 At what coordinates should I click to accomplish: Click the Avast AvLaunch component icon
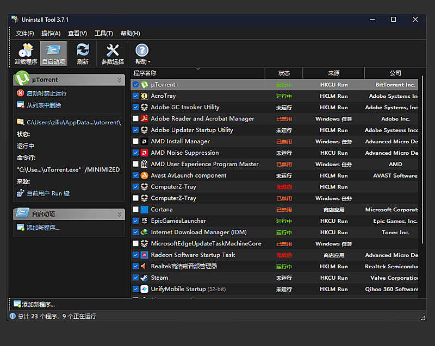[145, 175]
